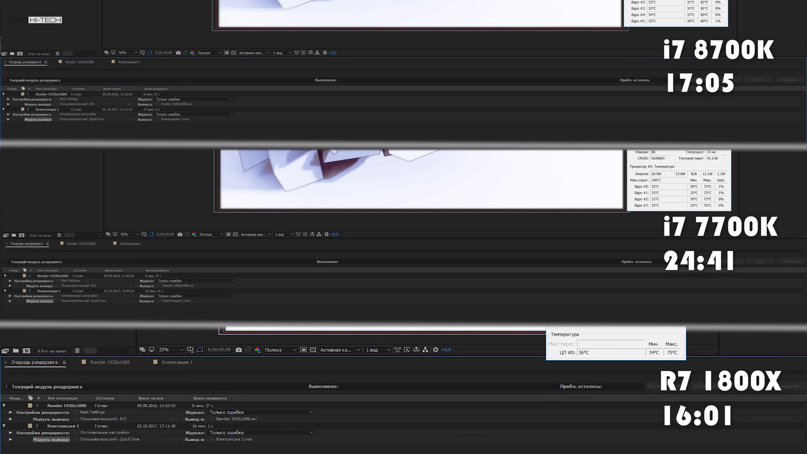Open Render 1920x1080 tab in i7 8700K panel
The image size is (807, 454).
point(79,62)
